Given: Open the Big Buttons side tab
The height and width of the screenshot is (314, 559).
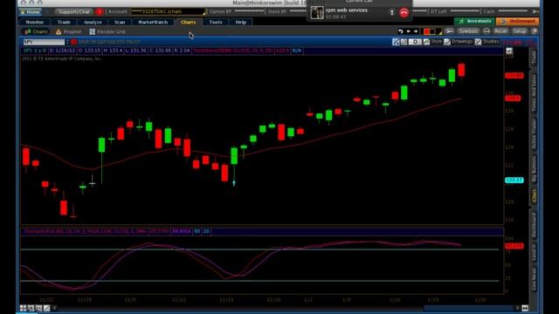Looking at the screenshot, I should [x=534, y=170].
